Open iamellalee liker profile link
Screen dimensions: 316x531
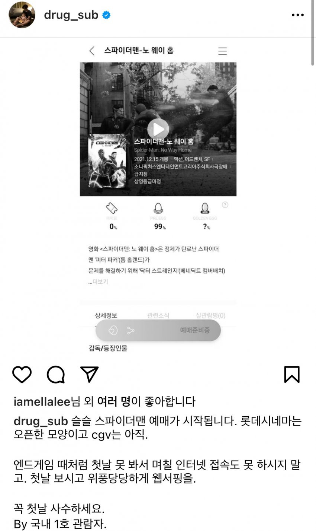tap(42, 401)
